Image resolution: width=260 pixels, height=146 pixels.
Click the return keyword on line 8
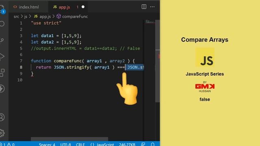(x=43, y=67)
